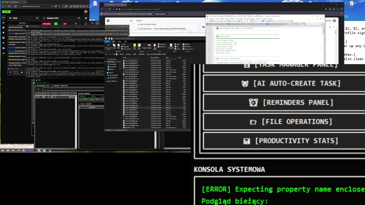The height and width of the screenshot is (205, 365).
Task: Click Pin to Quick access in Explorer ribbon
Action: point(108,46)
